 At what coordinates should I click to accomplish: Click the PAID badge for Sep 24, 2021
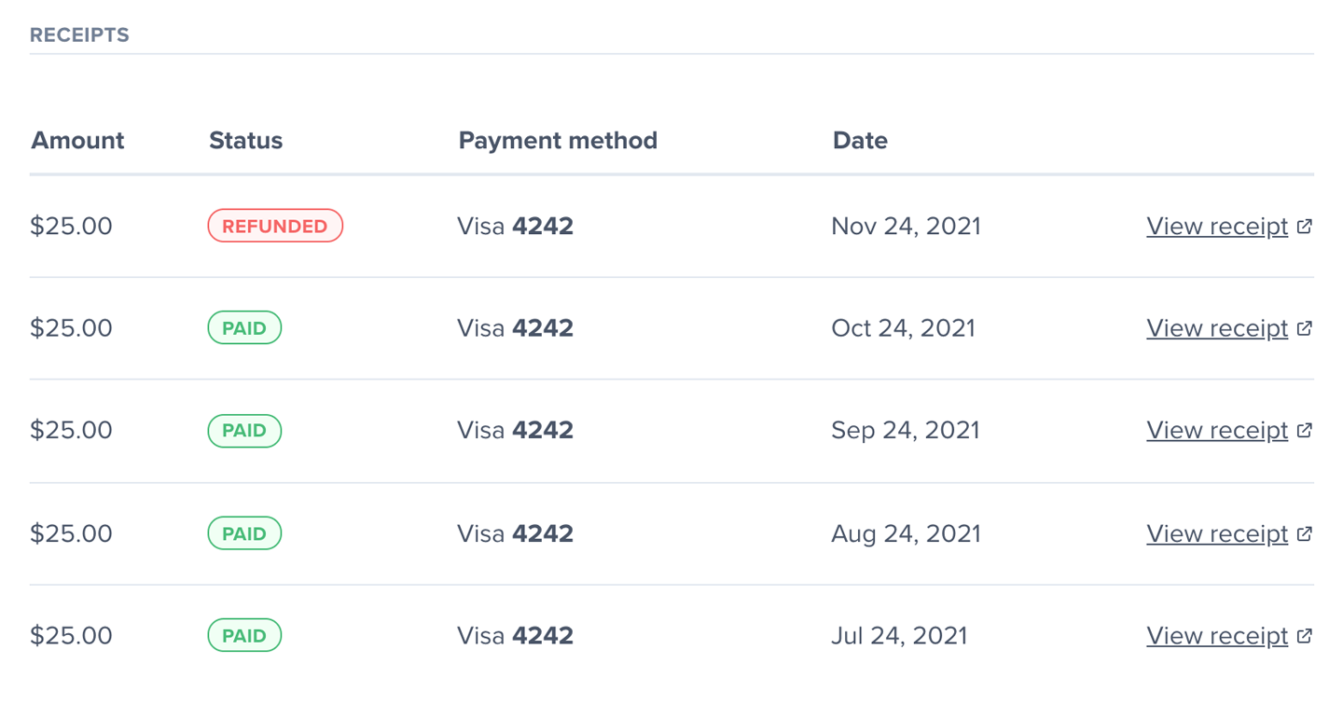(x=244, y=431)
